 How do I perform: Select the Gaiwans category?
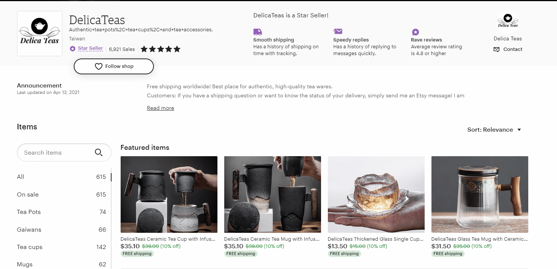[61, 230]
